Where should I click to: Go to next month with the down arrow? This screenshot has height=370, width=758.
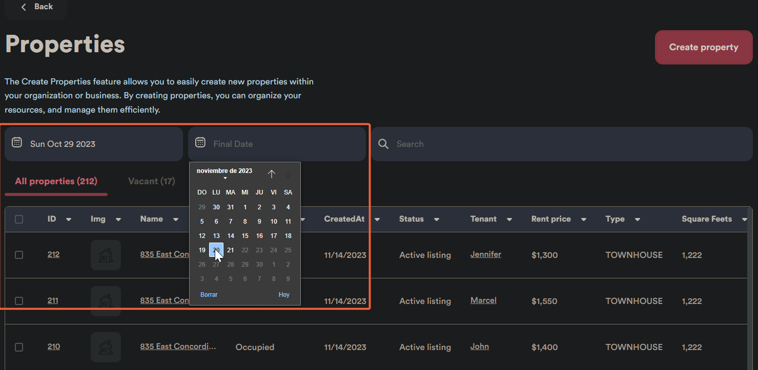[288, 174]
